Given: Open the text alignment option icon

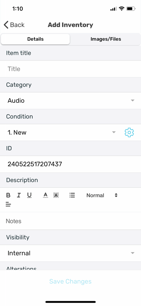Looking at the screenshot, I should coord(8,204).
